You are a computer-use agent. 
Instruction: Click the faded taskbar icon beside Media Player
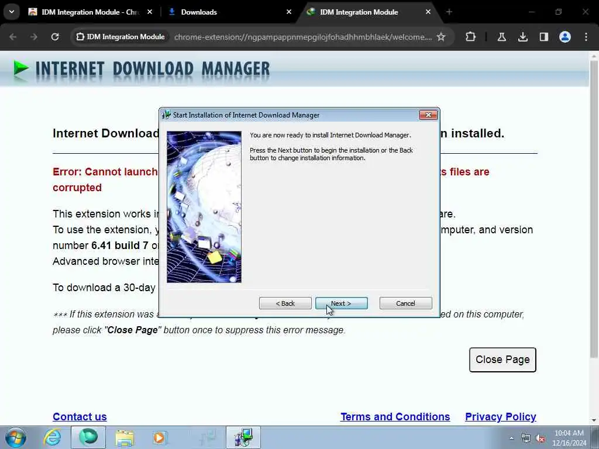[206, 437]
